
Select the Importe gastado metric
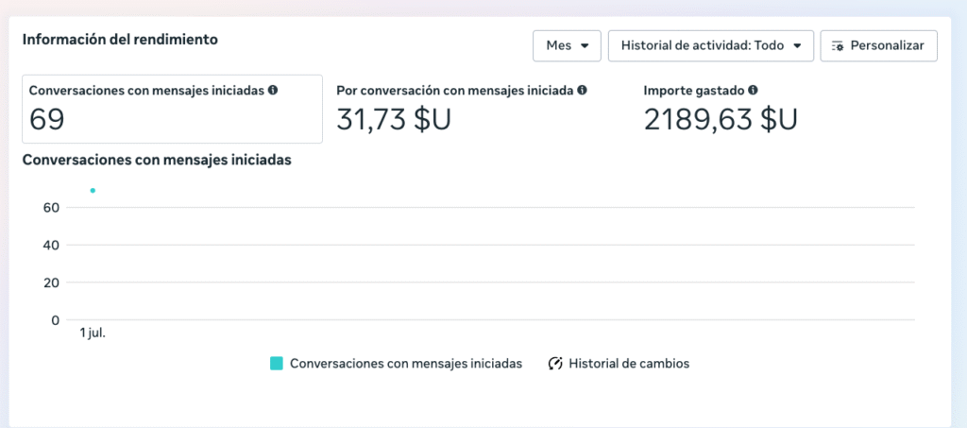coord(721,109)
